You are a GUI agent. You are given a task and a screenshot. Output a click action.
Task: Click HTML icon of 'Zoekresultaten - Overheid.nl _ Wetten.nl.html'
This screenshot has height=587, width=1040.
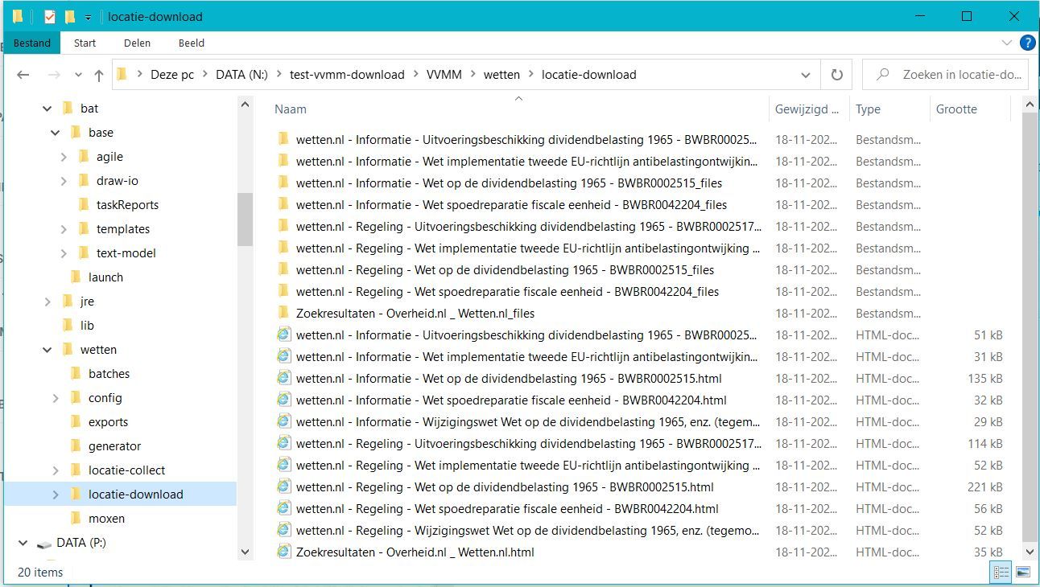[283, 552]
